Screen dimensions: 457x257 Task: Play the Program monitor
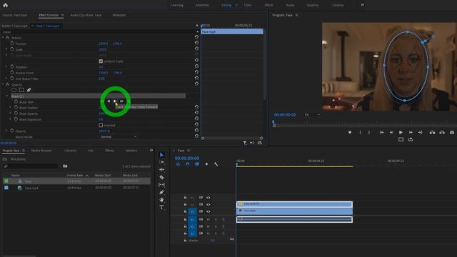click(401, 133)
